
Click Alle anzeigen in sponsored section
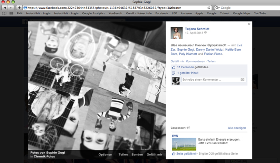coord(237,128)
